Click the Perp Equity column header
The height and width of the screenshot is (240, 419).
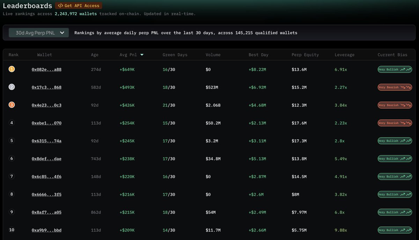(305, 55)
